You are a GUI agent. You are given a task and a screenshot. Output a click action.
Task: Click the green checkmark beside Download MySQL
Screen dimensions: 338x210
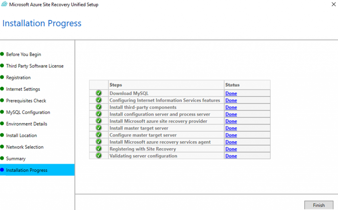[99, 93]
